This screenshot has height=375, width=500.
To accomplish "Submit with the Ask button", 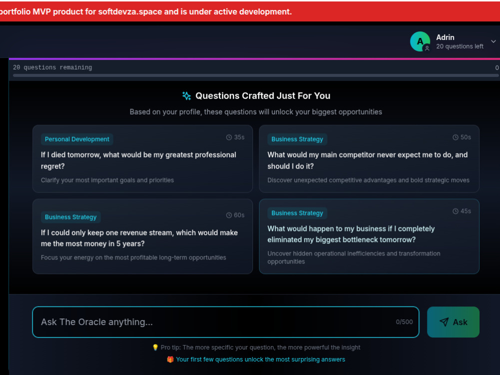I will (x=453, y=322).
